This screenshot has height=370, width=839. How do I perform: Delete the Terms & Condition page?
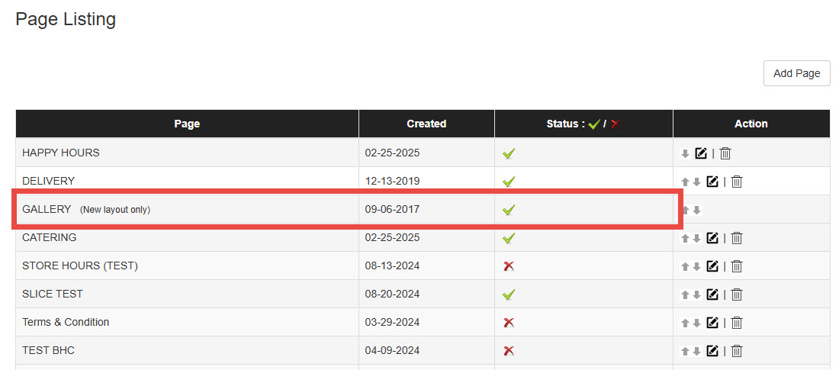(737, 323)
